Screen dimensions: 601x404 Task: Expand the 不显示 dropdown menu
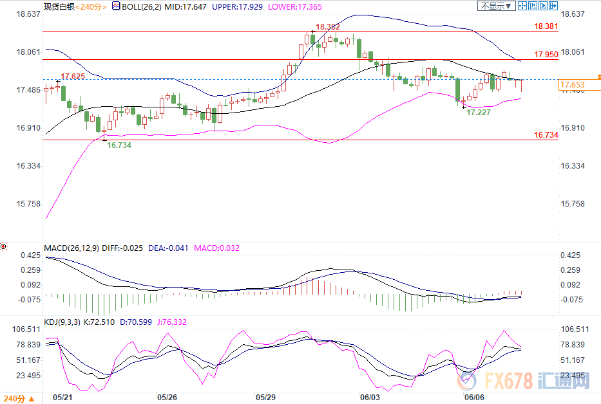pos(496,6)
